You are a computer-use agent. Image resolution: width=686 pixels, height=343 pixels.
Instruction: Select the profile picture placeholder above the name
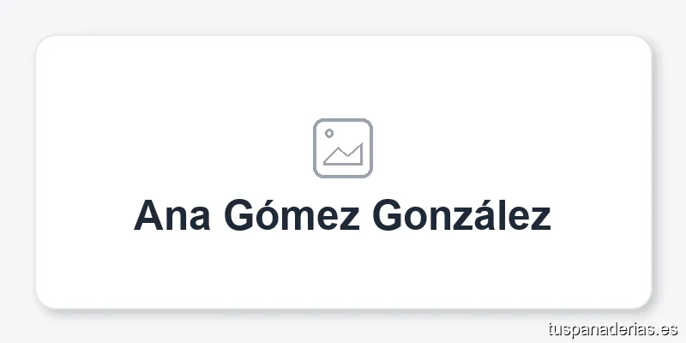point(343,148)
